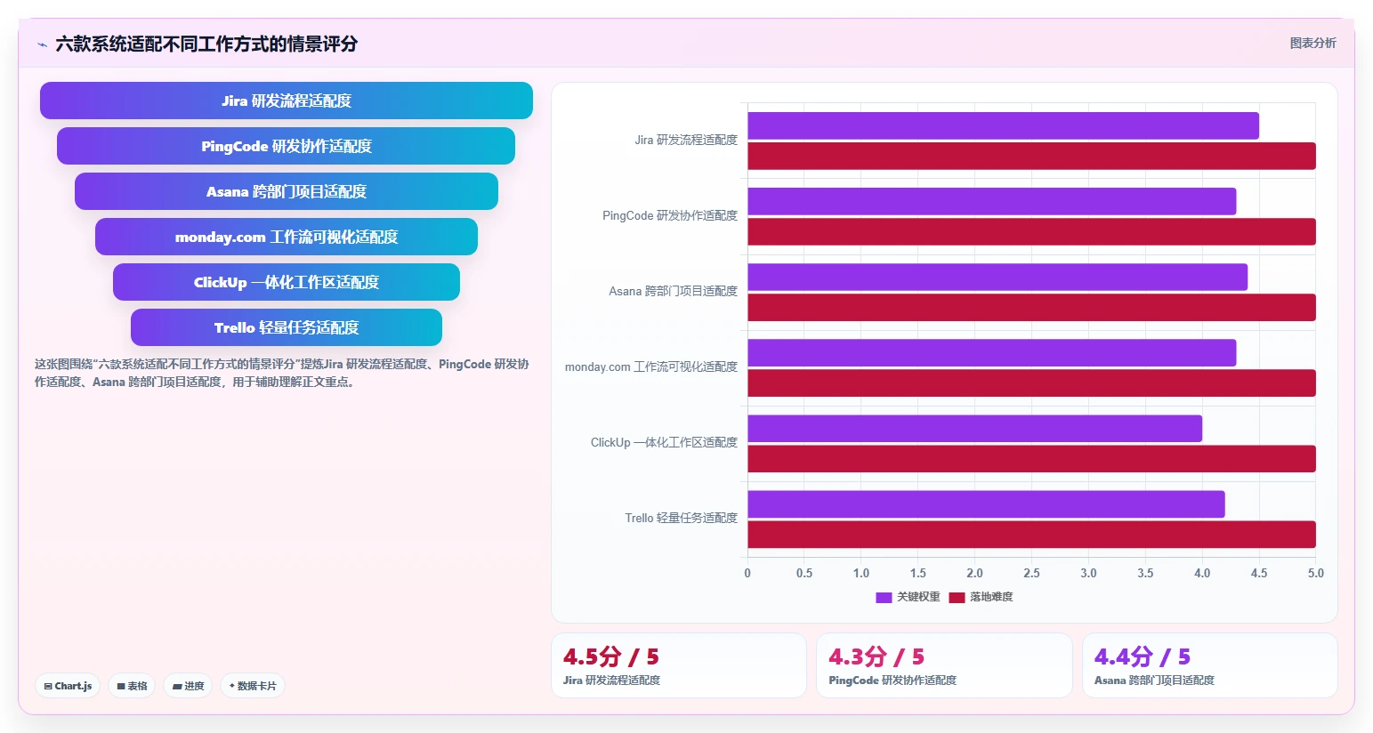Select the Jira 研发流程适配度 funnel bar
The height and width of the screenshot is (733, 1373).
[x=287, y=101]
